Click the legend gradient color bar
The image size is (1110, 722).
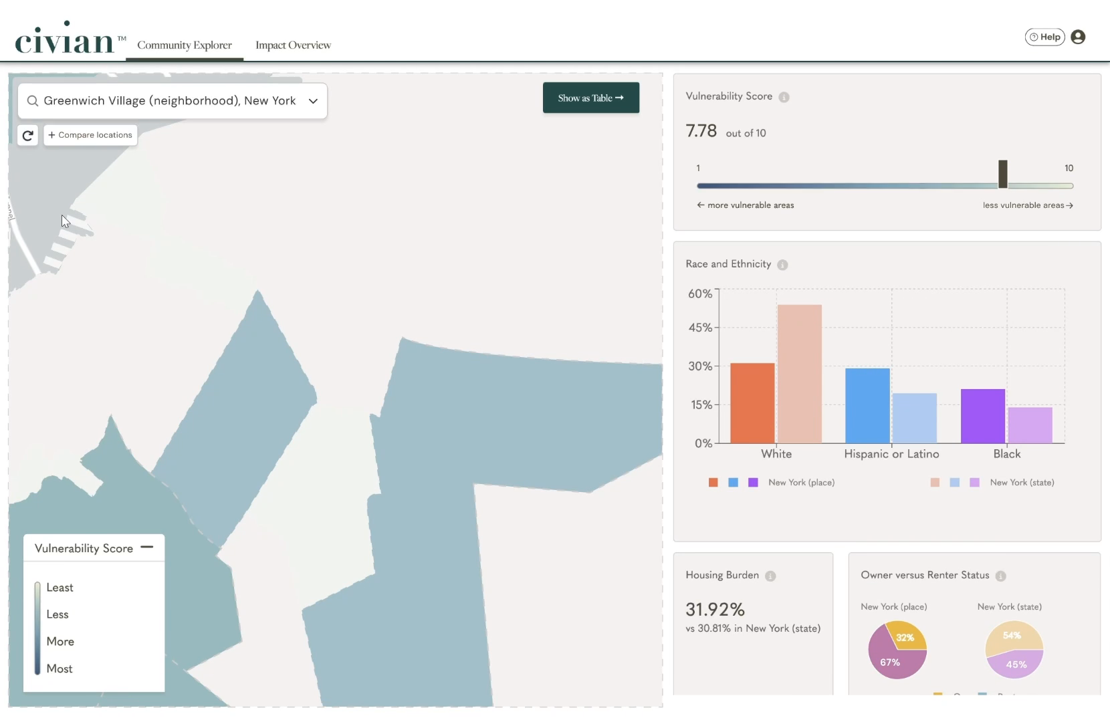37,628
